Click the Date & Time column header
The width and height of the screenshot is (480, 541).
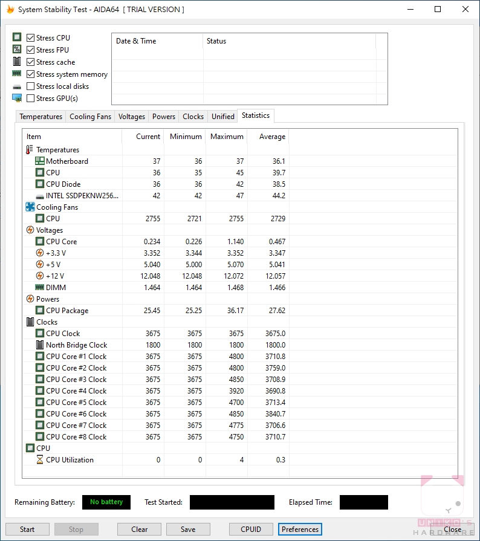tap(157, 41)
